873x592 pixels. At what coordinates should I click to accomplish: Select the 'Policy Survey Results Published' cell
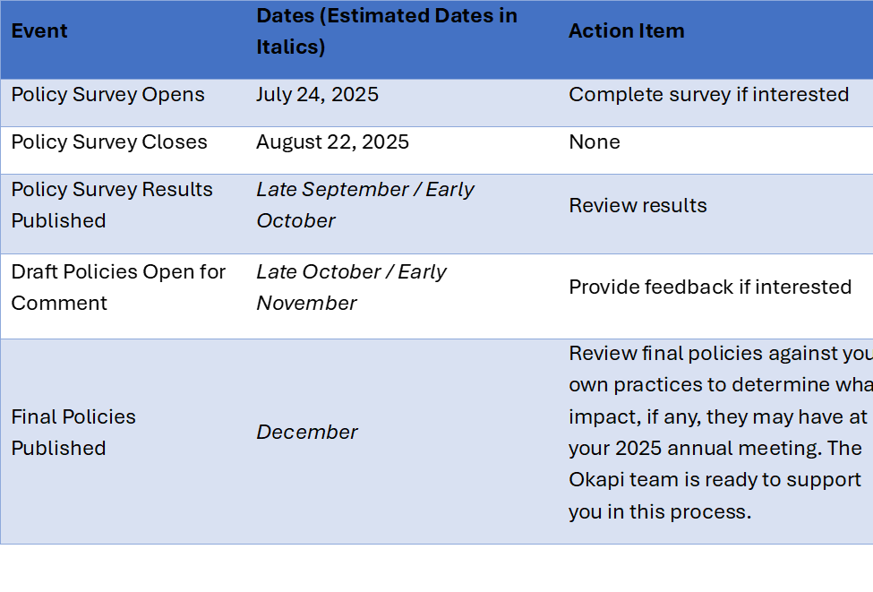coord(112,205)
